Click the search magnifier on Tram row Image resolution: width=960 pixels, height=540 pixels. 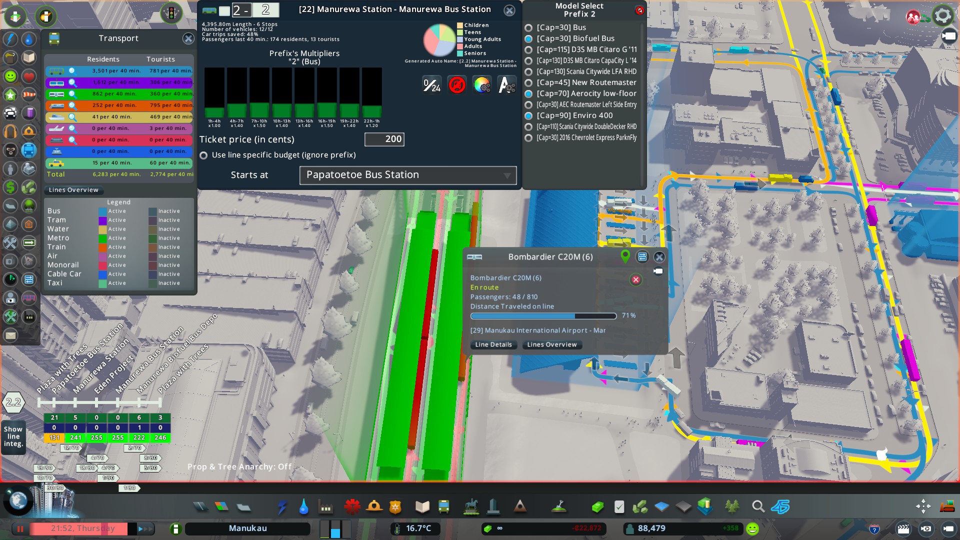click(72, 82)
